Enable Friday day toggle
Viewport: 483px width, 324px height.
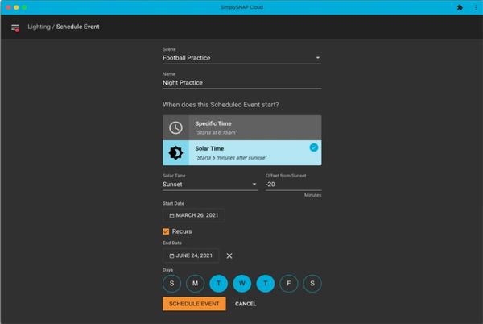coord(289,284)
